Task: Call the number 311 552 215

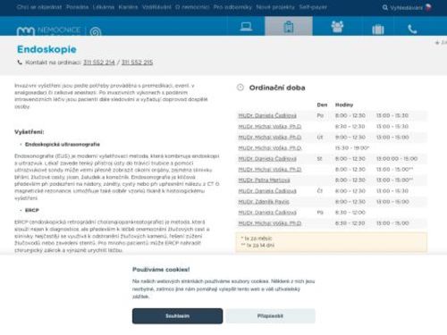Action: (x=137, y=63)
